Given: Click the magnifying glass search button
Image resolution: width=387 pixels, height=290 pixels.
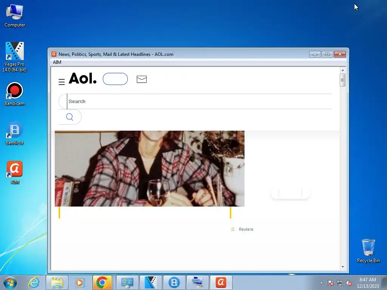Looking at the screenshot, I should pos(70,117).
